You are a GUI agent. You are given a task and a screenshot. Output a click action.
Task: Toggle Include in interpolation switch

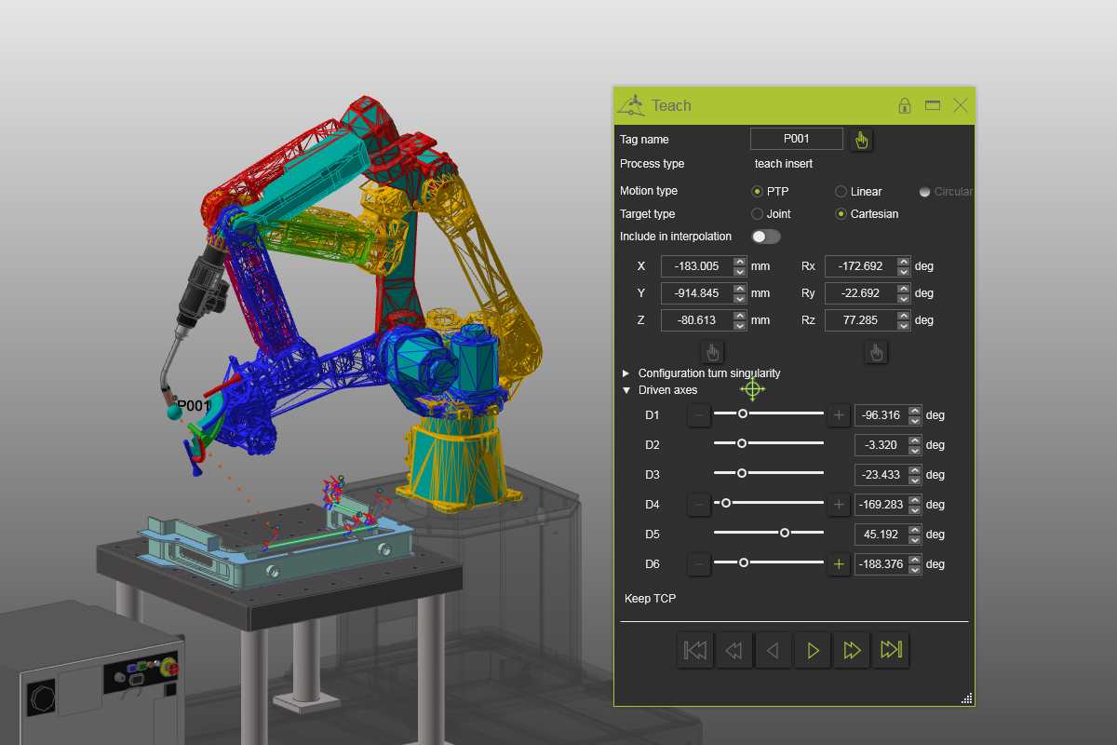[x=766, y=237]
